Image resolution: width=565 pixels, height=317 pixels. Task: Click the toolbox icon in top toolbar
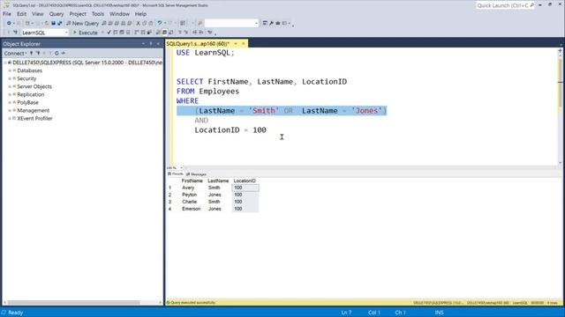pos(278,23)
